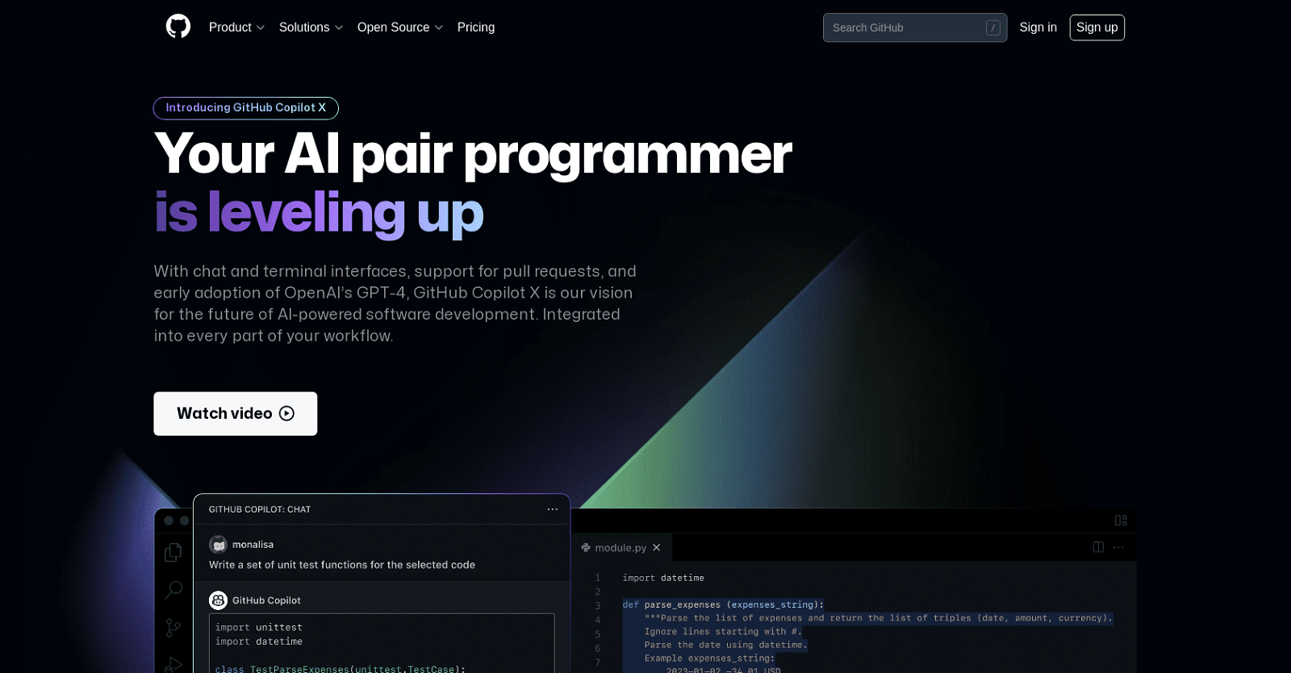The image size is (1291, 673).
Task: Click the 'def parse_expenses' code line
Action: [723, 604]
